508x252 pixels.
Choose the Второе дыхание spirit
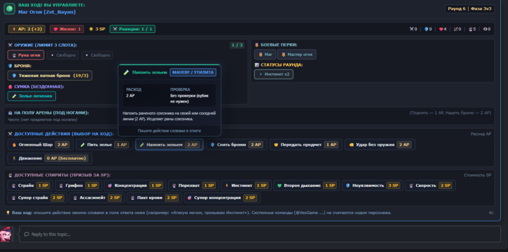[306, 185]
